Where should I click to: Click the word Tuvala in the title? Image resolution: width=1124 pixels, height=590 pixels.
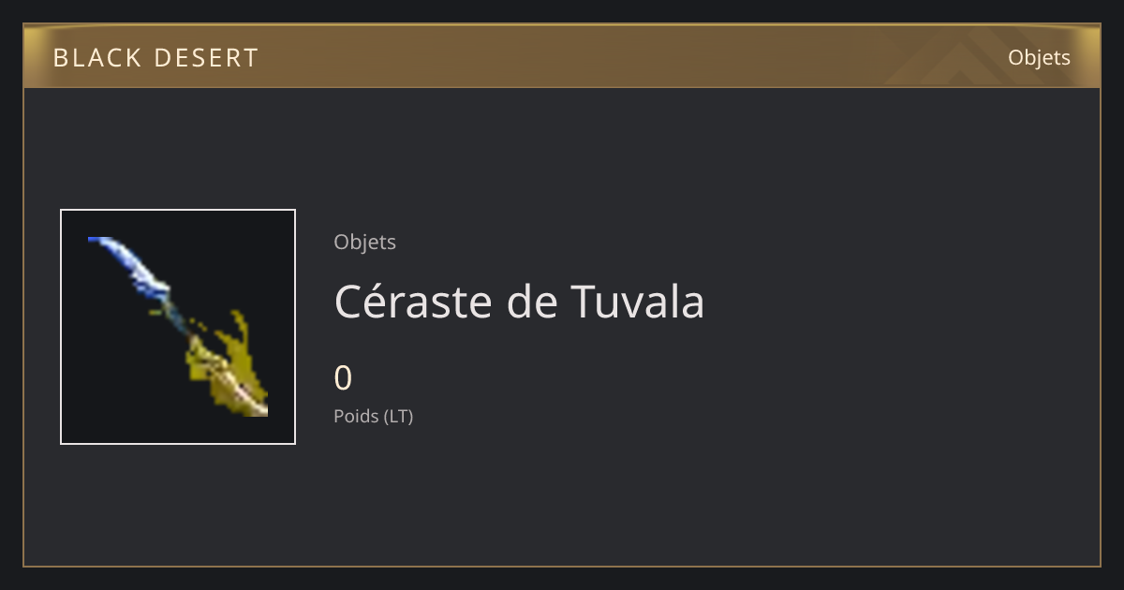[x=637, y=302]
